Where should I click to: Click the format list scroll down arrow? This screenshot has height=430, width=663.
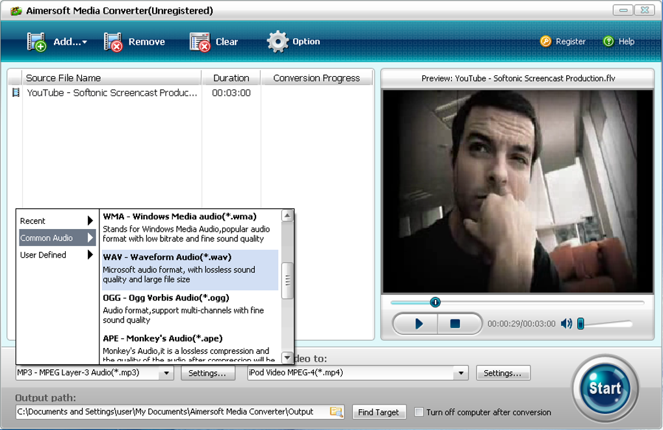coord(287,358)
